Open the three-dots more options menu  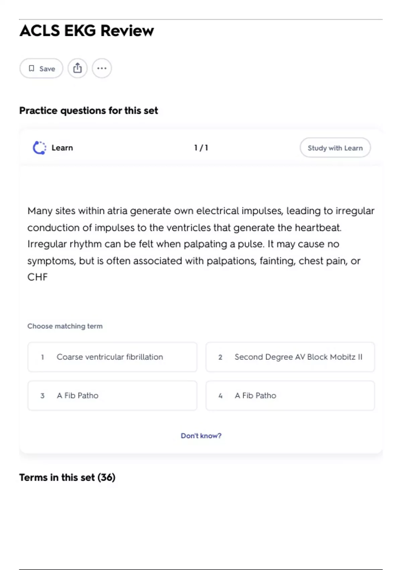pos(102,68)
